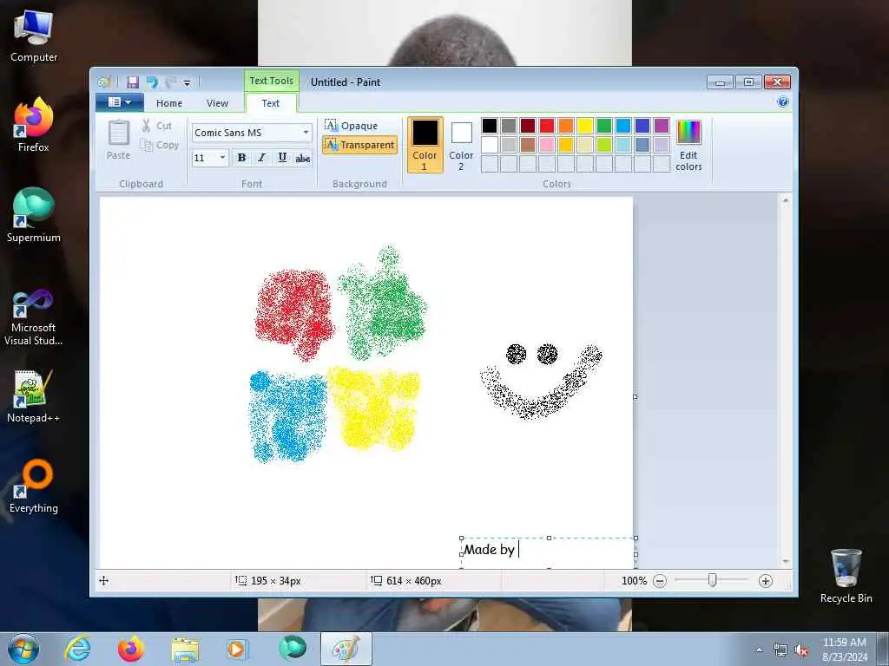Expand the font size 11 dropdown
Image resolution: width=889 pixels, height=666 pixels.
223,158
